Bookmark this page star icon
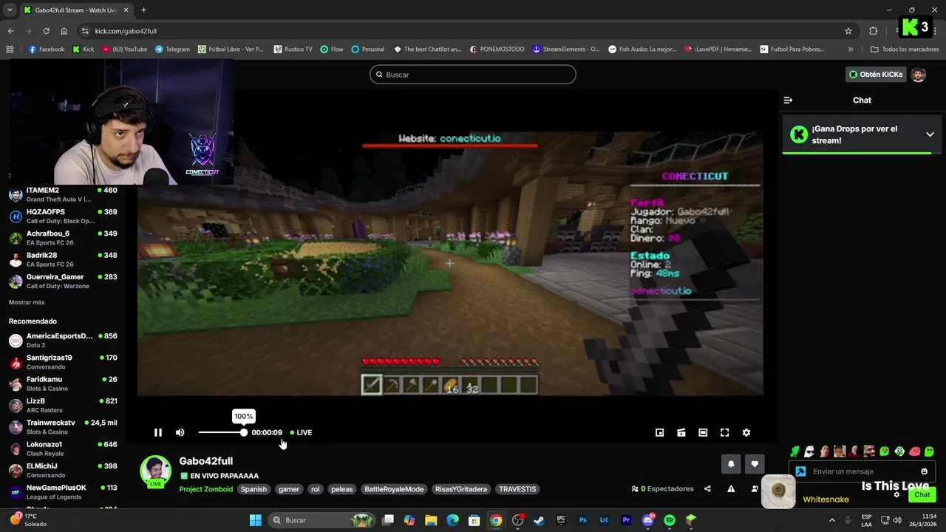This screenshot has height=532, width=946. 848,31
